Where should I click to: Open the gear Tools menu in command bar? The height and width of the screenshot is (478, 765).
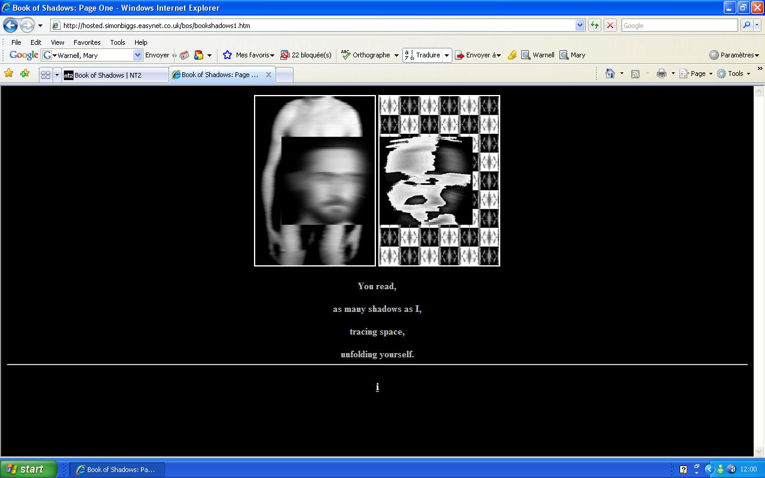coord(733,73)
